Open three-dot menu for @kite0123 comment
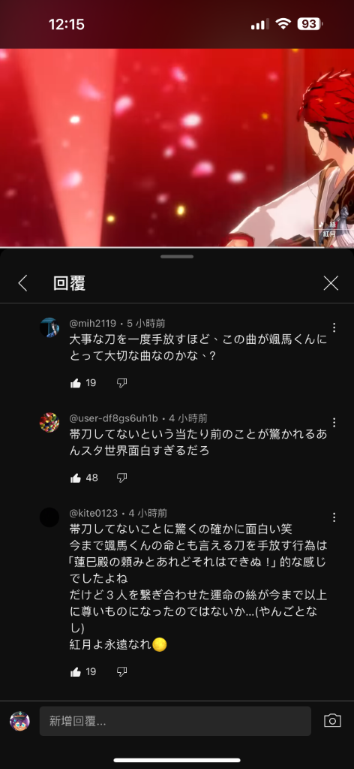Image resolution: width=354 pixels, height=769 pixels. (x=334, y=517)
